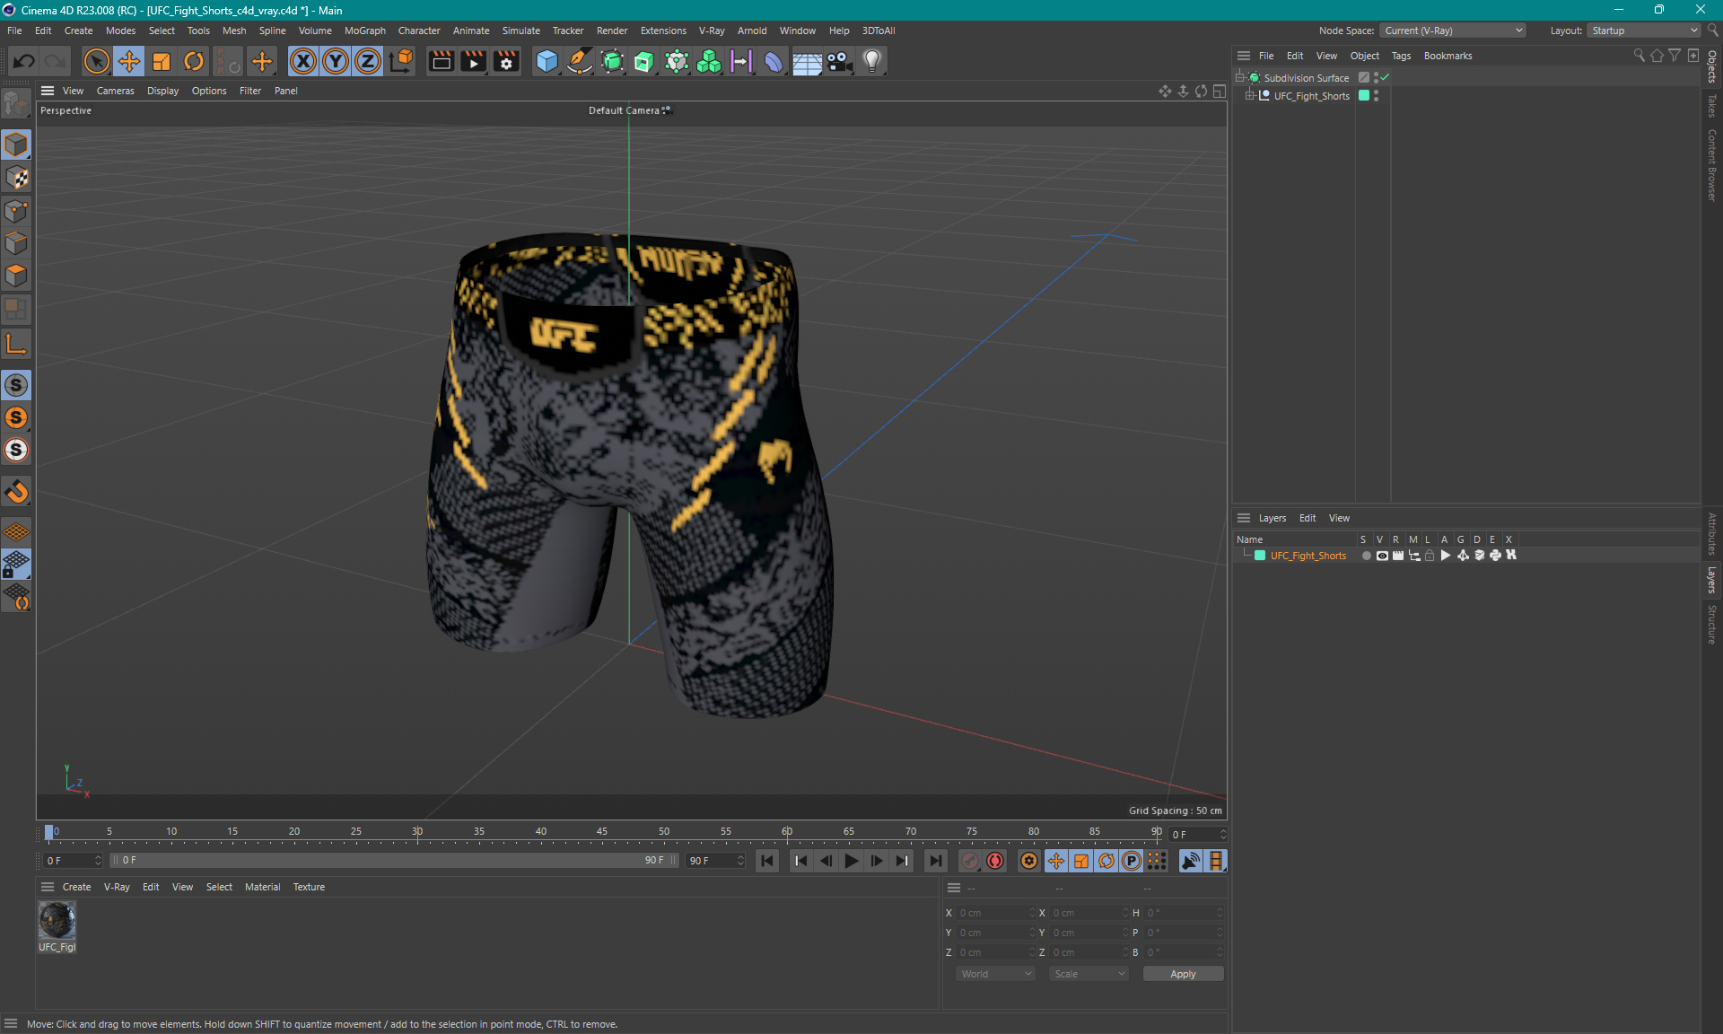Image resolution: width=1723 pixels, height=1034 pixels.
Task: Open the Simulate menu
Action: pos(520,31)
